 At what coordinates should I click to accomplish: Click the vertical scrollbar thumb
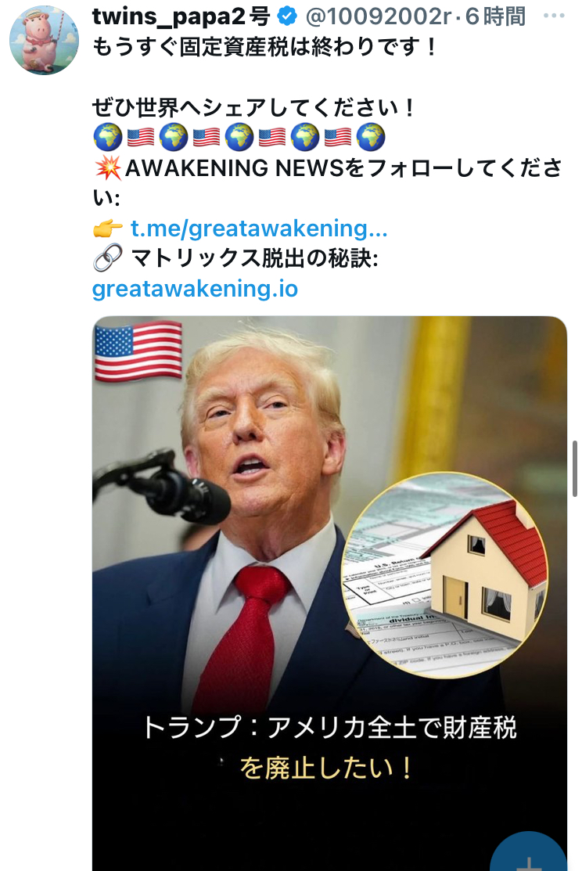coord(575,469)
